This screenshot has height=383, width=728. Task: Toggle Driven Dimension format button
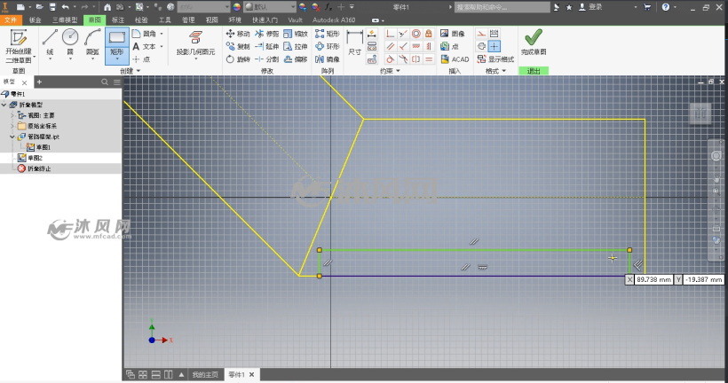click(494, 34)
